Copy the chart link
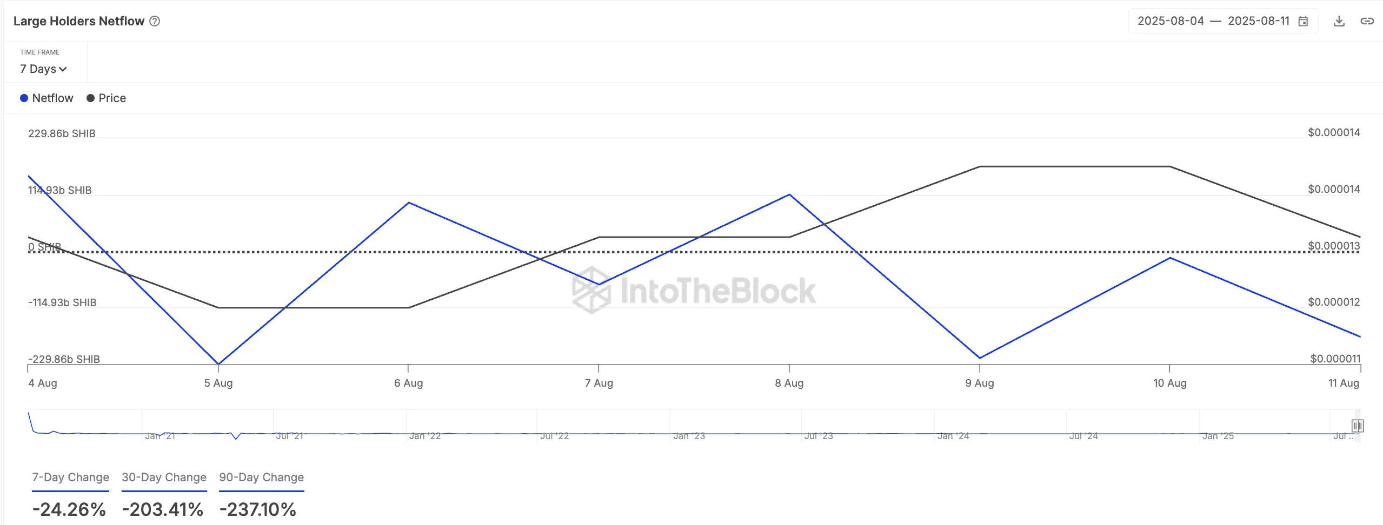 coord(1367,21)
